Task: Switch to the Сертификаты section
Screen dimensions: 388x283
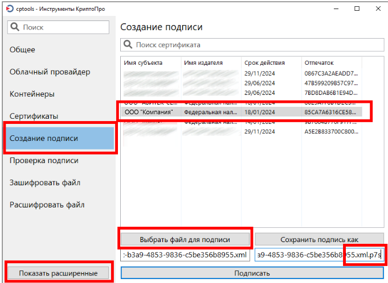Action: [34, 116]
